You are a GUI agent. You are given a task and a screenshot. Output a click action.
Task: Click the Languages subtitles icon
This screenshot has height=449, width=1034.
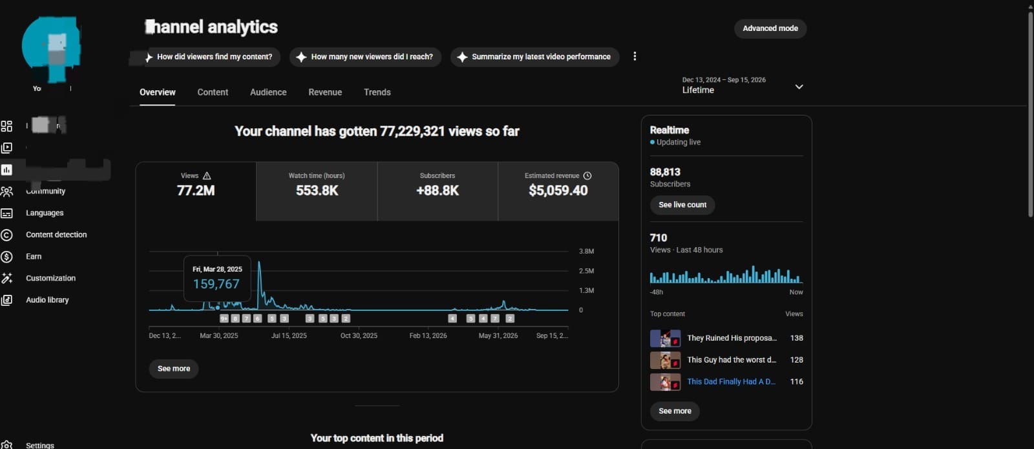click(6, 213)
